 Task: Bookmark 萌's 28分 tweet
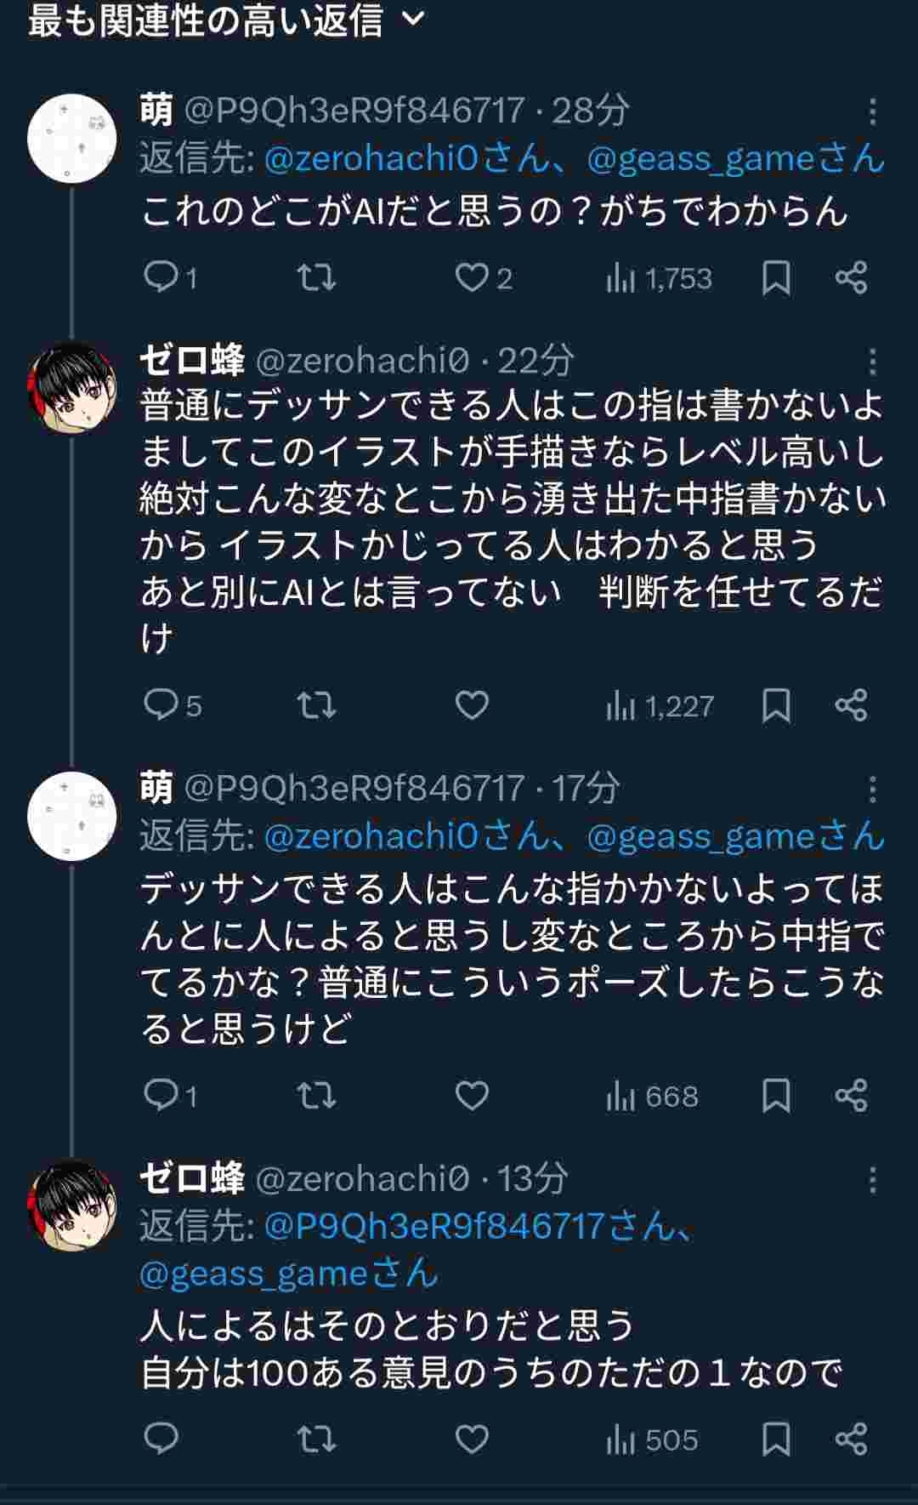(x=775, y=277)
